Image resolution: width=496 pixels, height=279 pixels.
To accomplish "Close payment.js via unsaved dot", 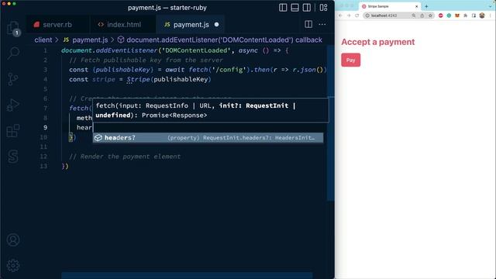I will (x=217, y=24).
